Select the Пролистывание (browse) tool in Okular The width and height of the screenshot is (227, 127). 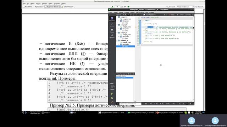pos(39,7)
